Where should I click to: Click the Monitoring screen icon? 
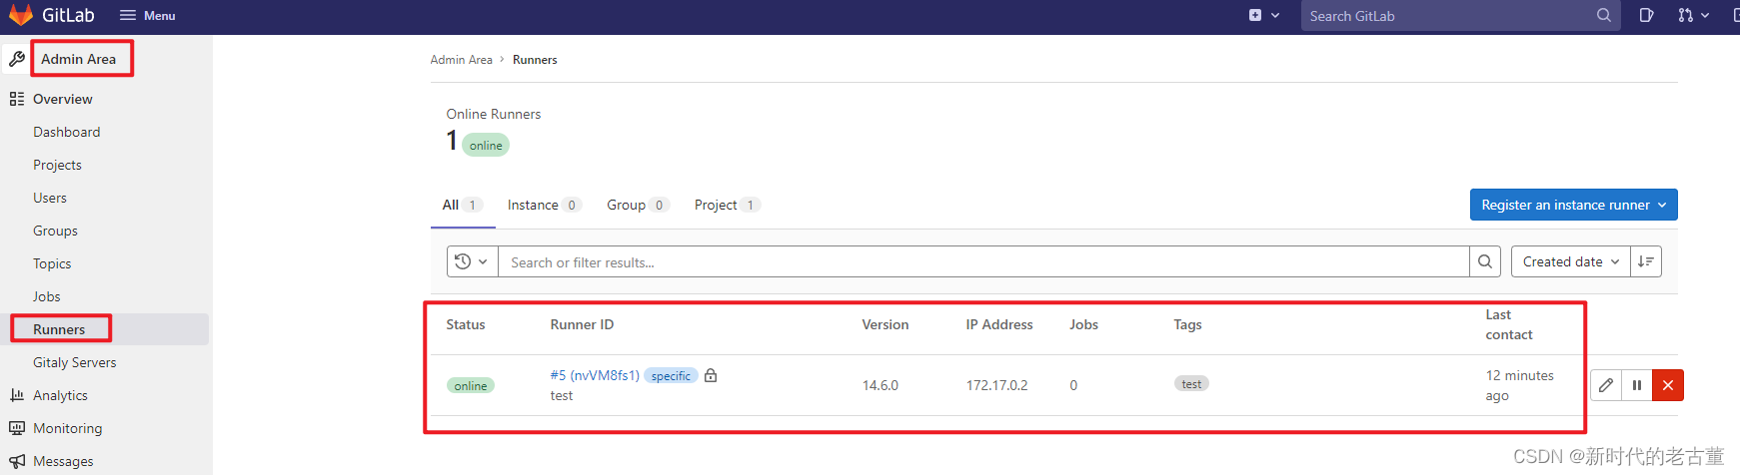point(16,428)
